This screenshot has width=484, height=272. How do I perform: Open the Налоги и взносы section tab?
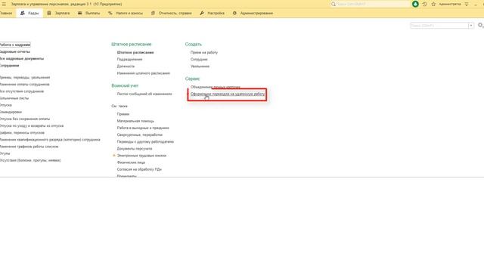coord(126,14)
